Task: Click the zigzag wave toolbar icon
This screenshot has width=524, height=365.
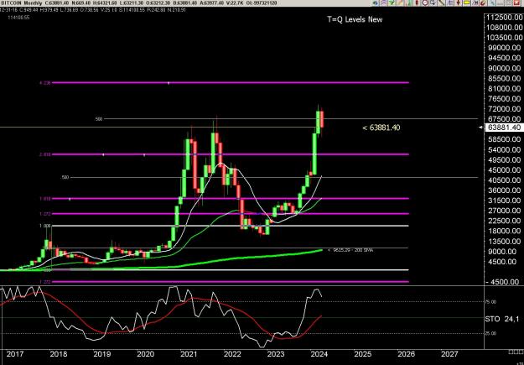Action: pos(475,3)
